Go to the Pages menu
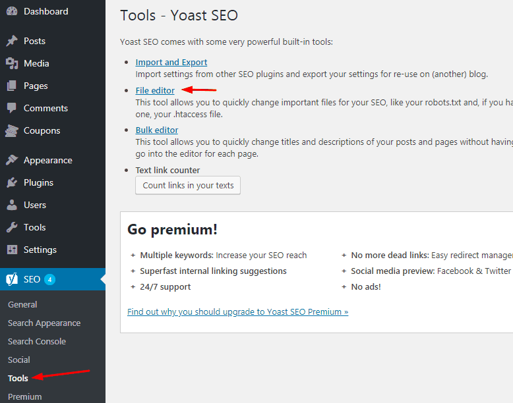The height and width of the screenshot is (403, 513). 53,86
